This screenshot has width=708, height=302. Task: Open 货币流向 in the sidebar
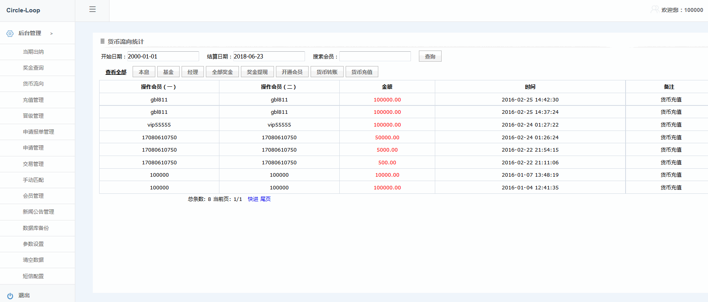[x=33, y=84]
